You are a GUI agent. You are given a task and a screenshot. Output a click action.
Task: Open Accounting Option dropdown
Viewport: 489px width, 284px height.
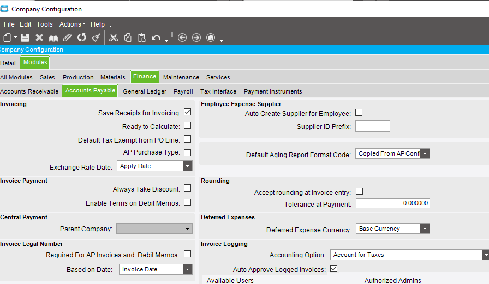point(486,255)
